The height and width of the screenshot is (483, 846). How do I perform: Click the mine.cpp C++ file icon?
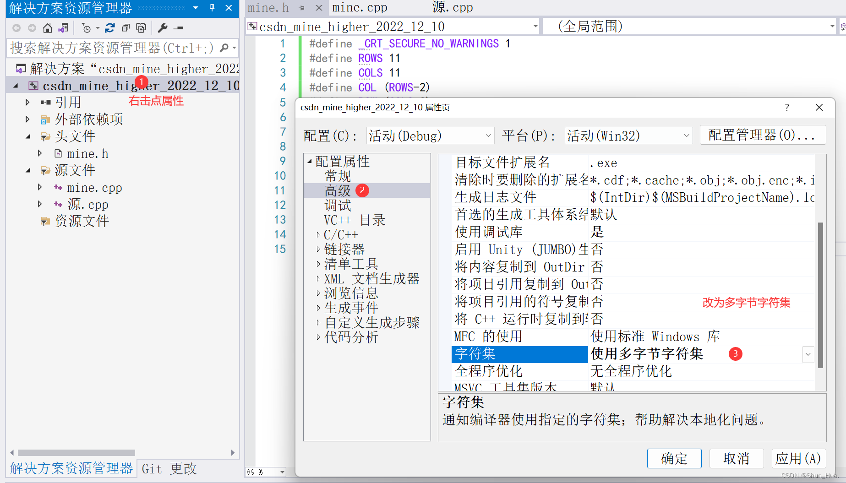58,188
